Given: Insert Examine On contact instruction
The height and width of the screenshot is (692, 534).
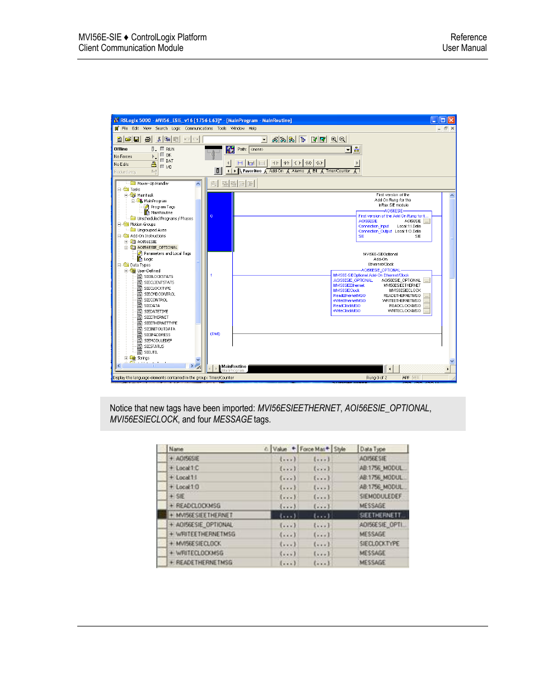Looking at the screenshot, I should [x=275, y=163].
